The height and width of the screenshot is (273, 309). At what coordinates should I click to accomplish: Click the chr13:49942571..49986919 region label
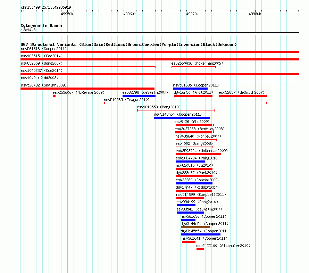pos(46,7)
